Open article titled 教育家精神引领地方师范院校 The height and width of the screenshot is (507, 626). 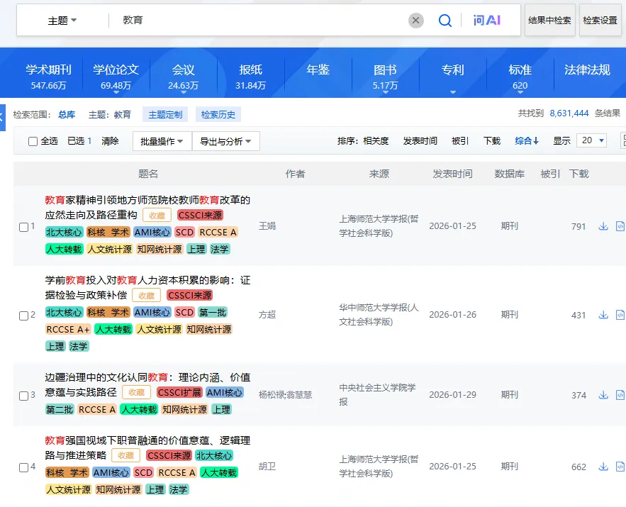tap(147, 207)
